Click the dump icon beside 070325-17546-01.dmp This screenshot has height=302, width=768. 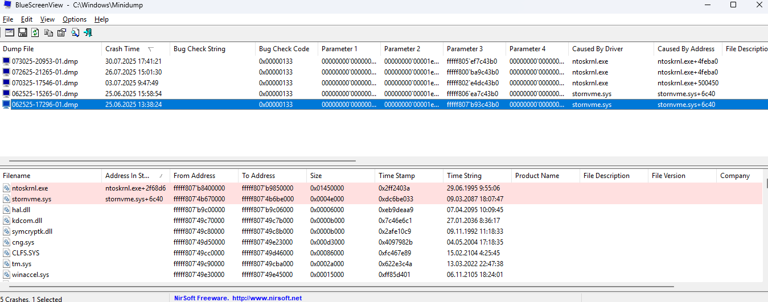tap(6, 83)
